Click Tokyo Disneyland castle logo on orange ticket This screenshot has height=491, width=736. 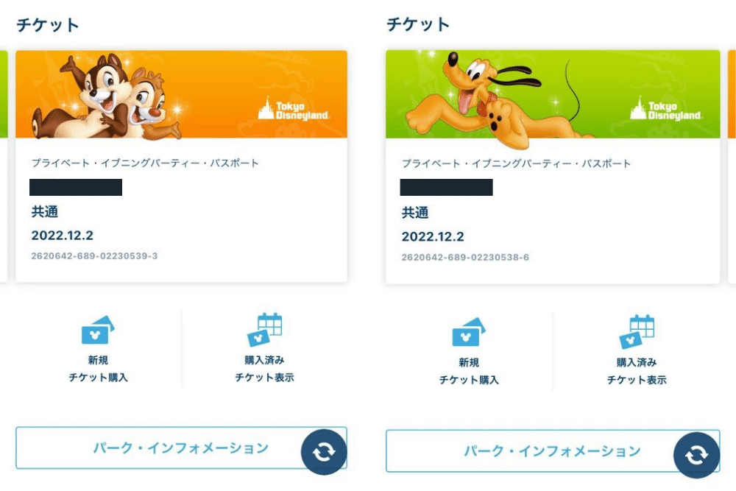click(x=293, y=110)
